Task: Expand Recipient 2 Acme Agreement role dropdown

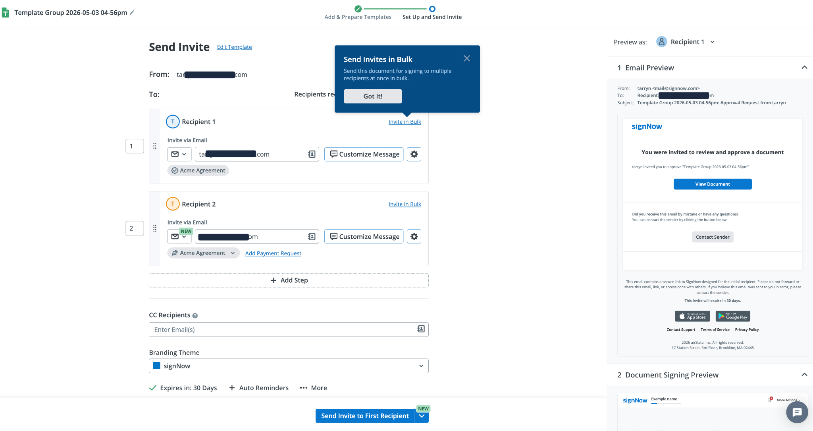Action: 203,253
